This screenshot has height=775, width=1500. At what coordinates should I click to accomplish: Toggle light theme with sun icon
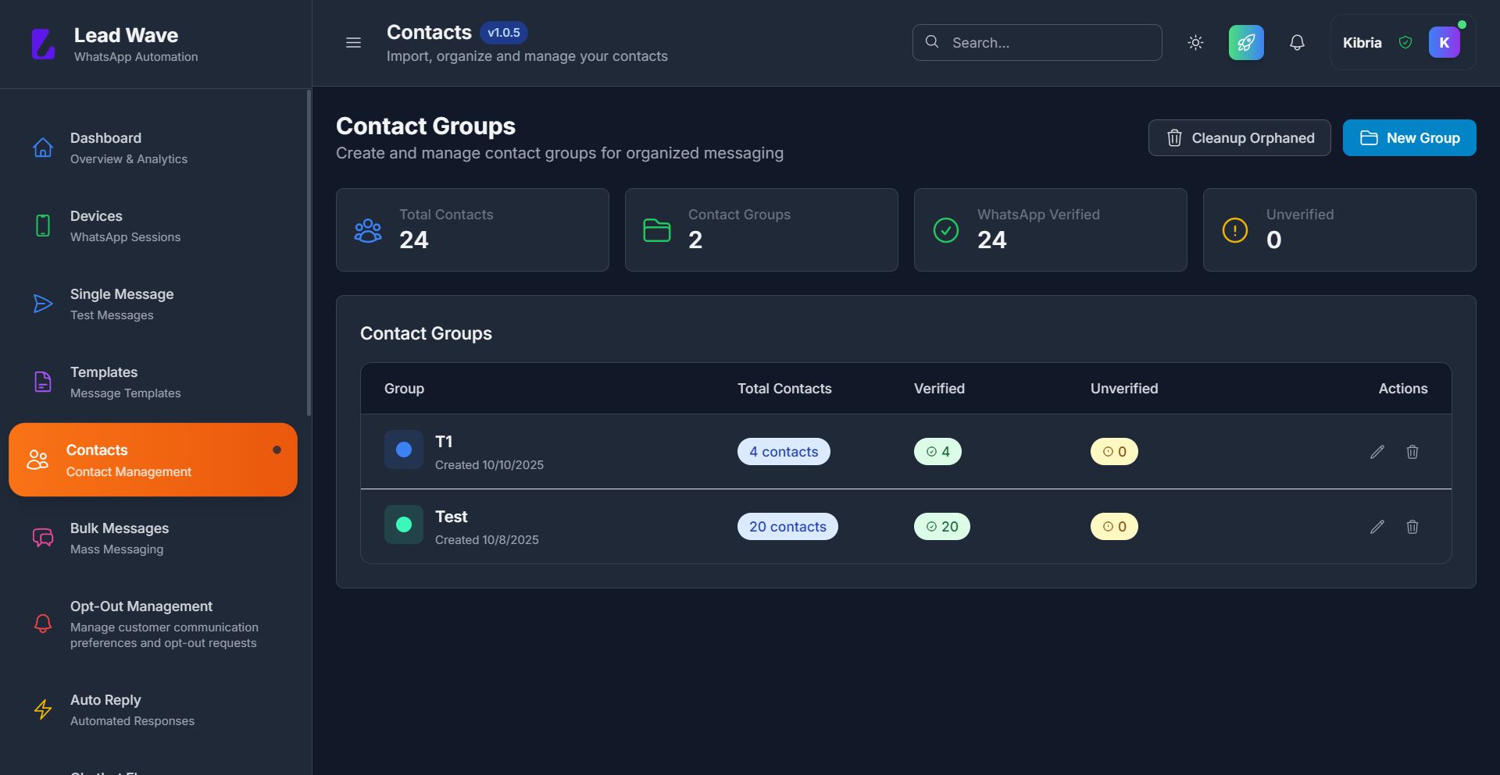(x=1195, y=43)
